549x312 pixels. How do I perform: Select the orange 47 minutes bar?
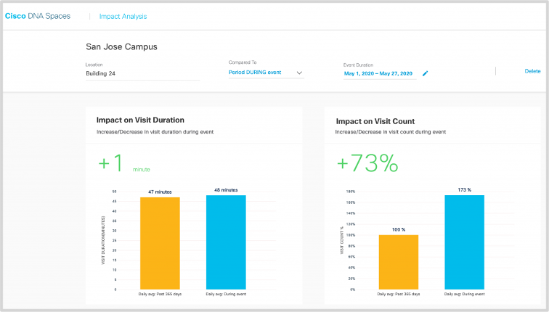[x=159, y=243]
